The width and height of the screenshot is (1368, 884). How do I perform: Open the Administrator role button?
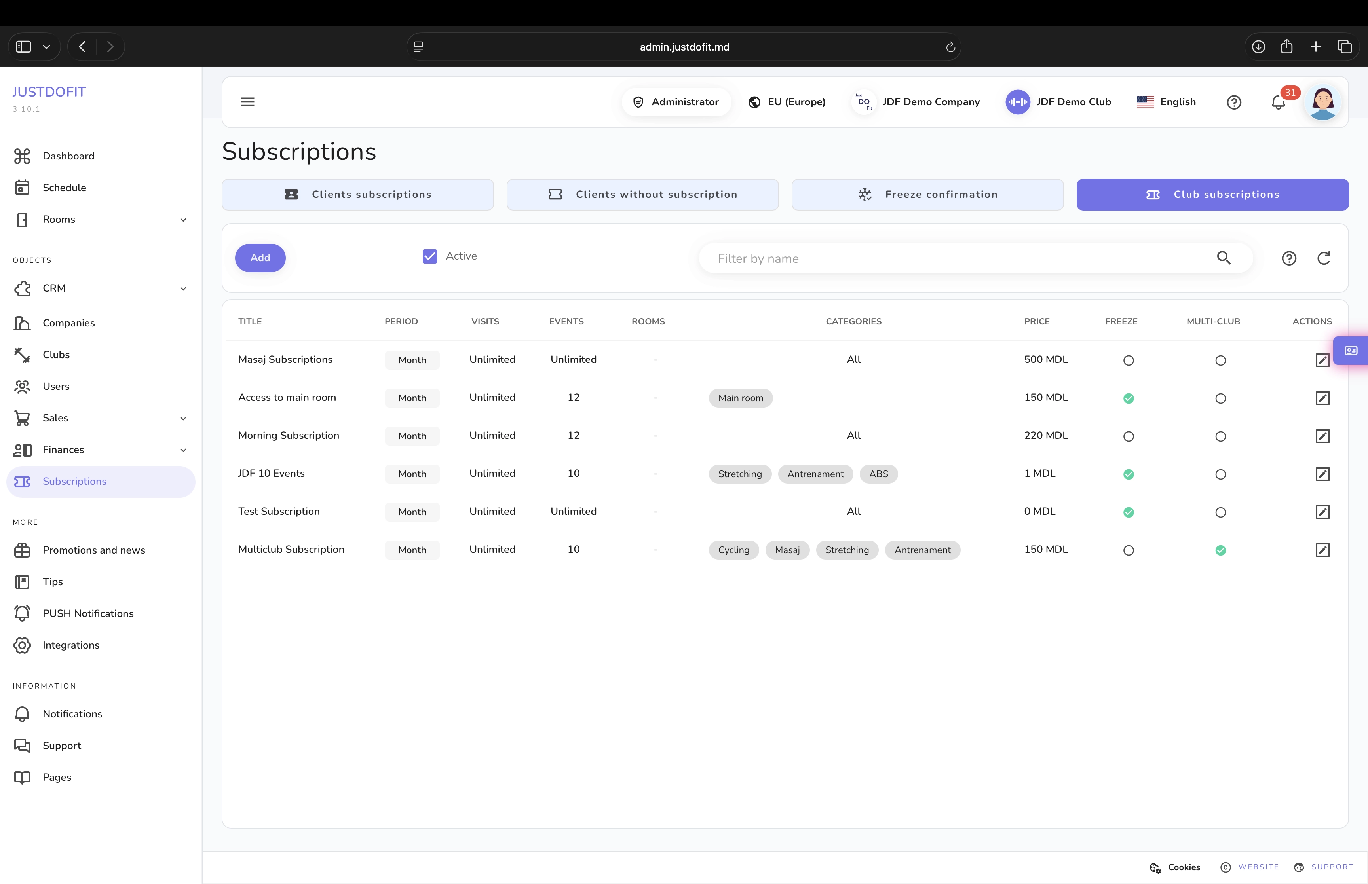point(676,102)
